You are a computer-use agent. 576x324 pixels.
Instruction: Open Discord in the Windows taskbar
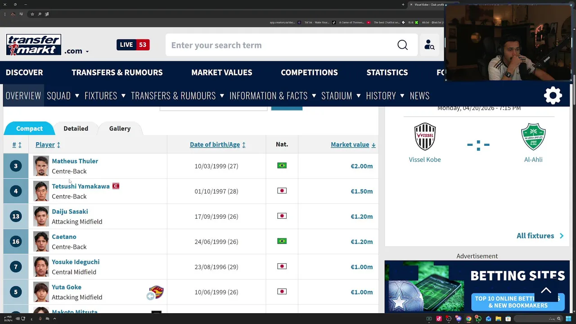point(459,319)
